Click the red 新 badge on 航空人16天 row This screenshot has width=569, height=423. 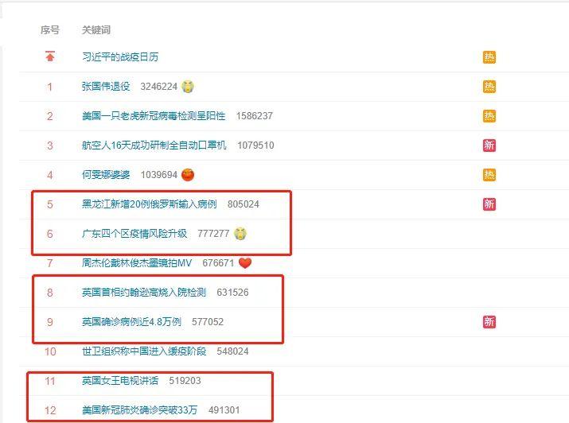coord(489,146)
